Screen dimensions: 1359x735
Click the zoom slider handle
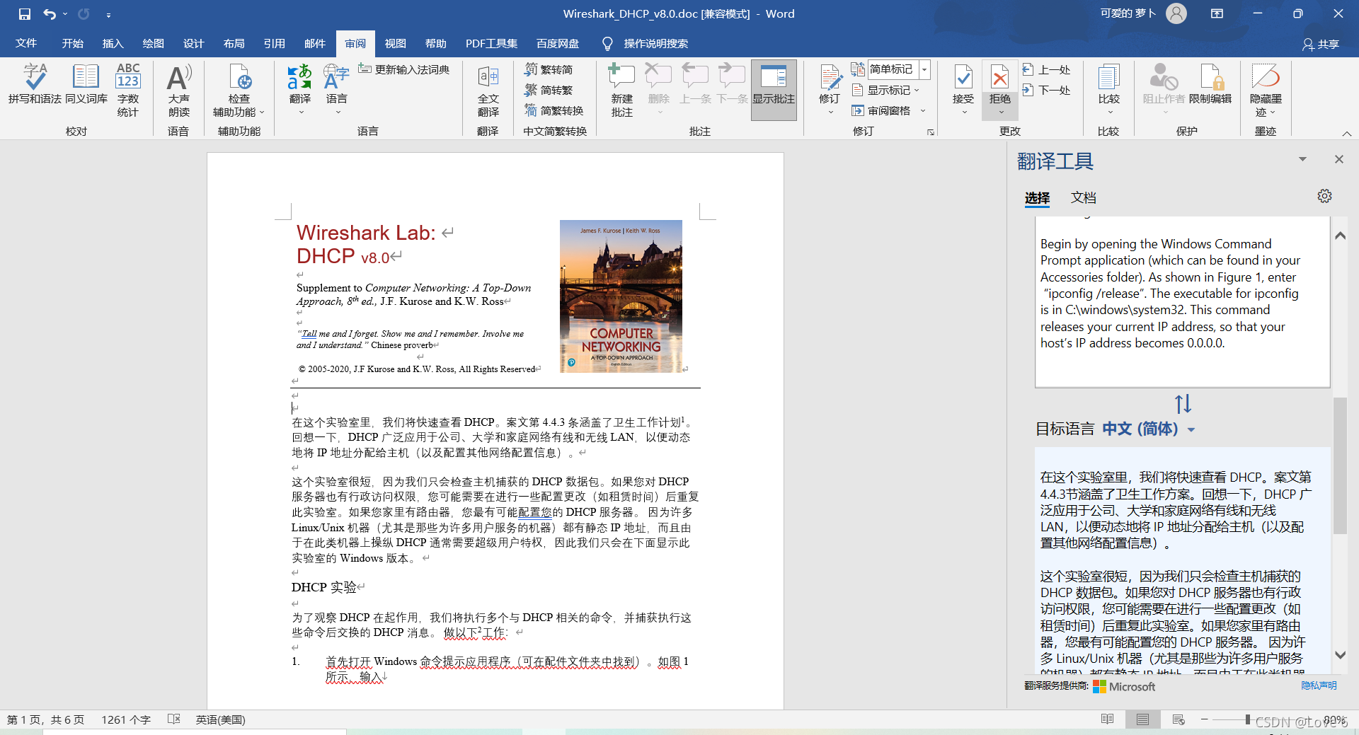tap(1247, 719)
